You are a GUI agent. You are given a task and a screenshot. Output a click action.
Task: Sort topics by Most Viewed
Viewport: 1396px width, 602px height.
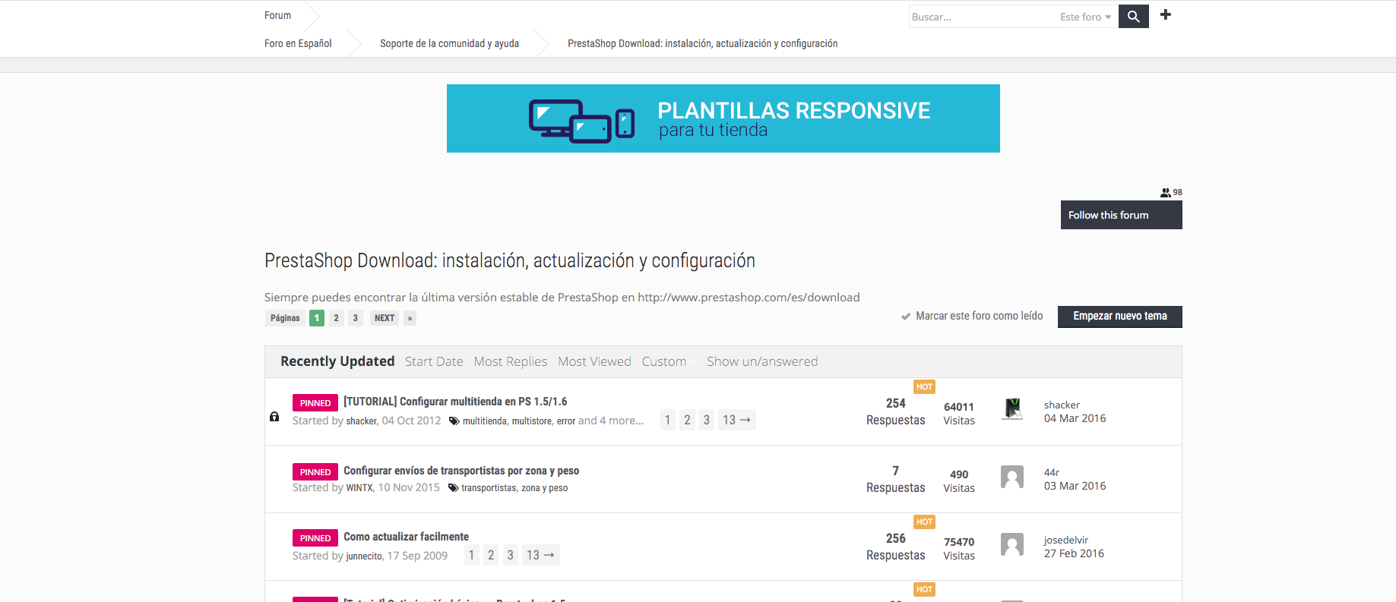594,361
